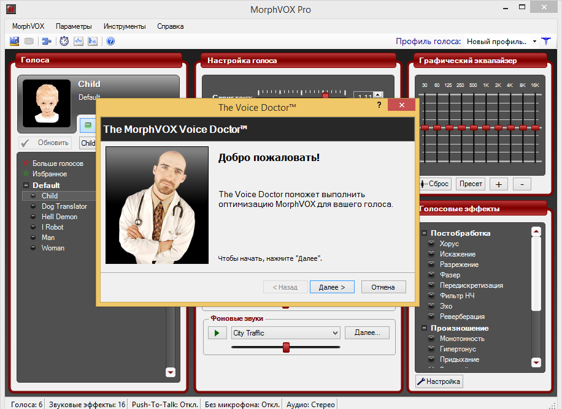Click the background sound volume slider handle
The image size is (562, 409).
[286, 347]
